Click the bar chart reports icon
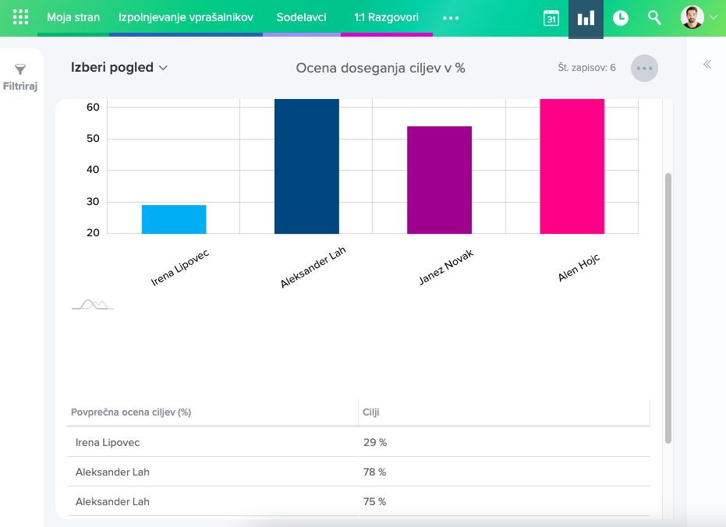The image size is (726, 527). click(x=586, y=18)
